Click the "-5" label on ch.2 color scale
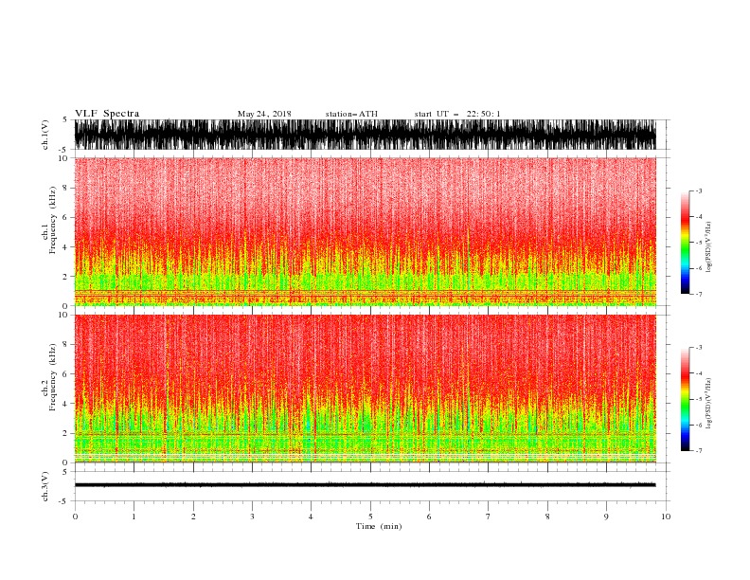Image resolution: width=750 pixels, height=580 pixels. [699, 399]
